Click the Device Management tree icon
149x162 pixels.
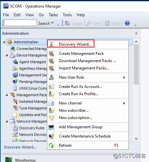click(x=13, y=55)
